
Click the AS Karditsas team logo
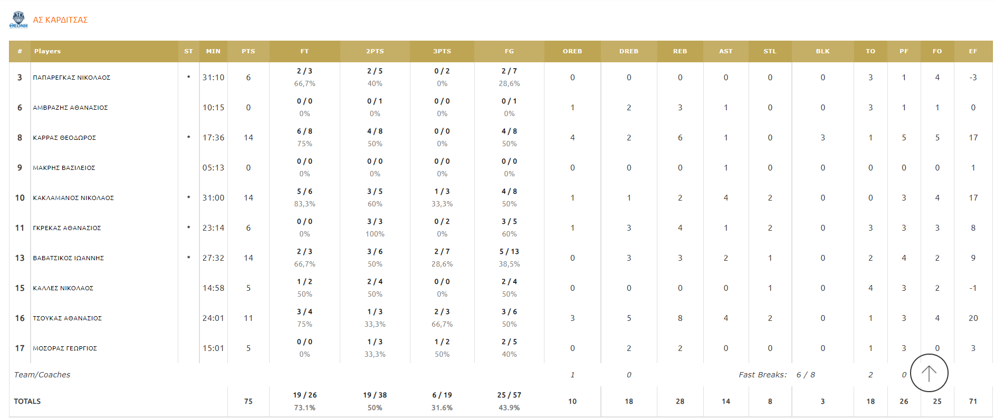tap(18, 20)
